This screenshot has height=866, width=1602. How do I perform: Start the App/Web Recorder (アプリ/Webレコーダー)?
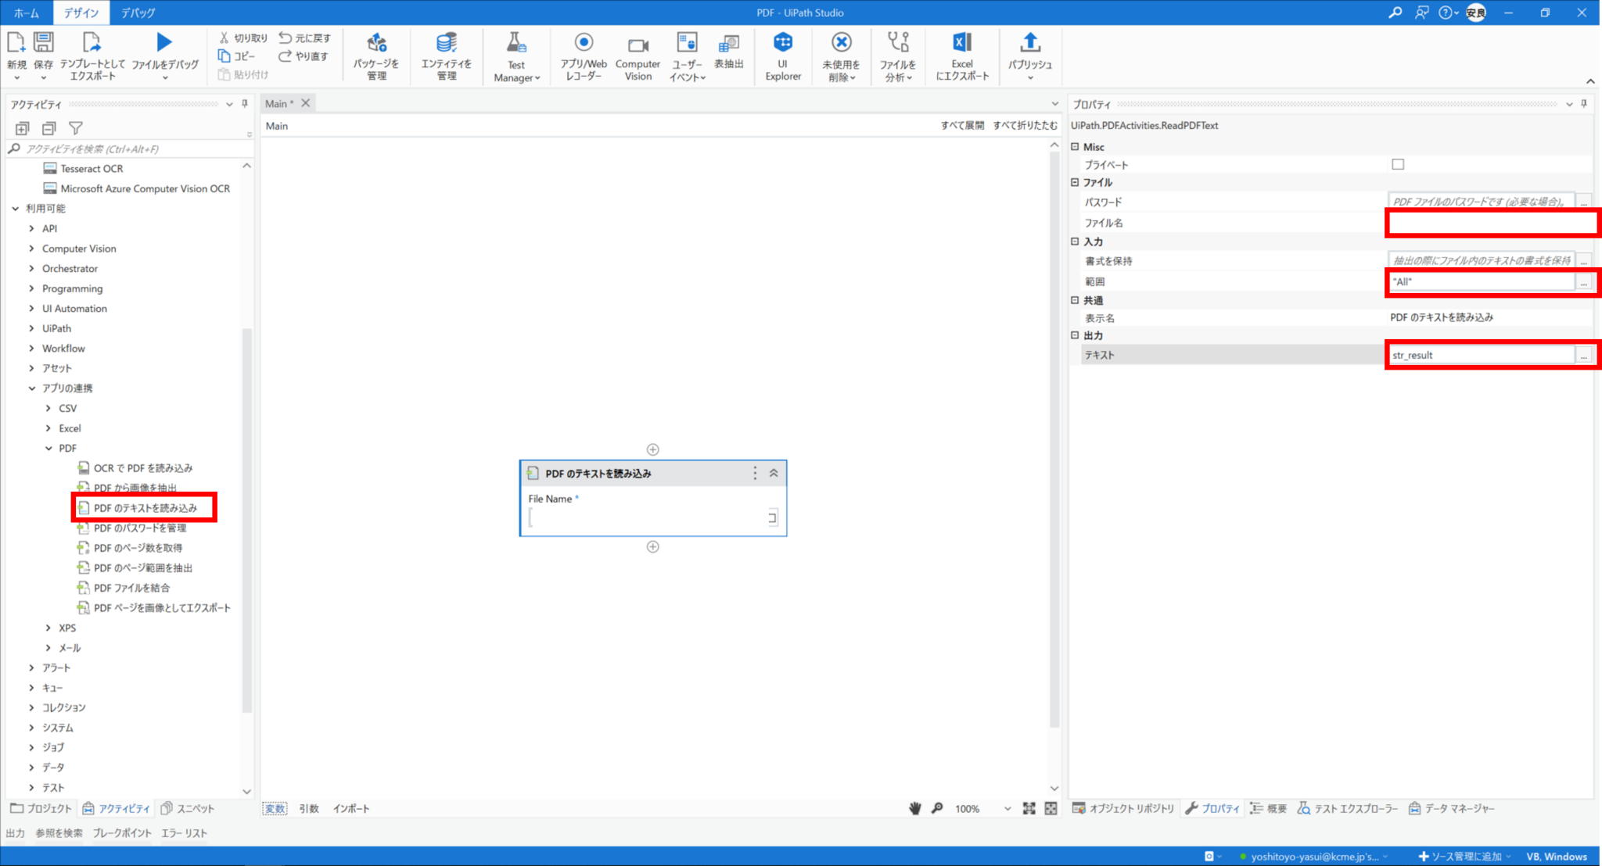(x=584, y=55)
